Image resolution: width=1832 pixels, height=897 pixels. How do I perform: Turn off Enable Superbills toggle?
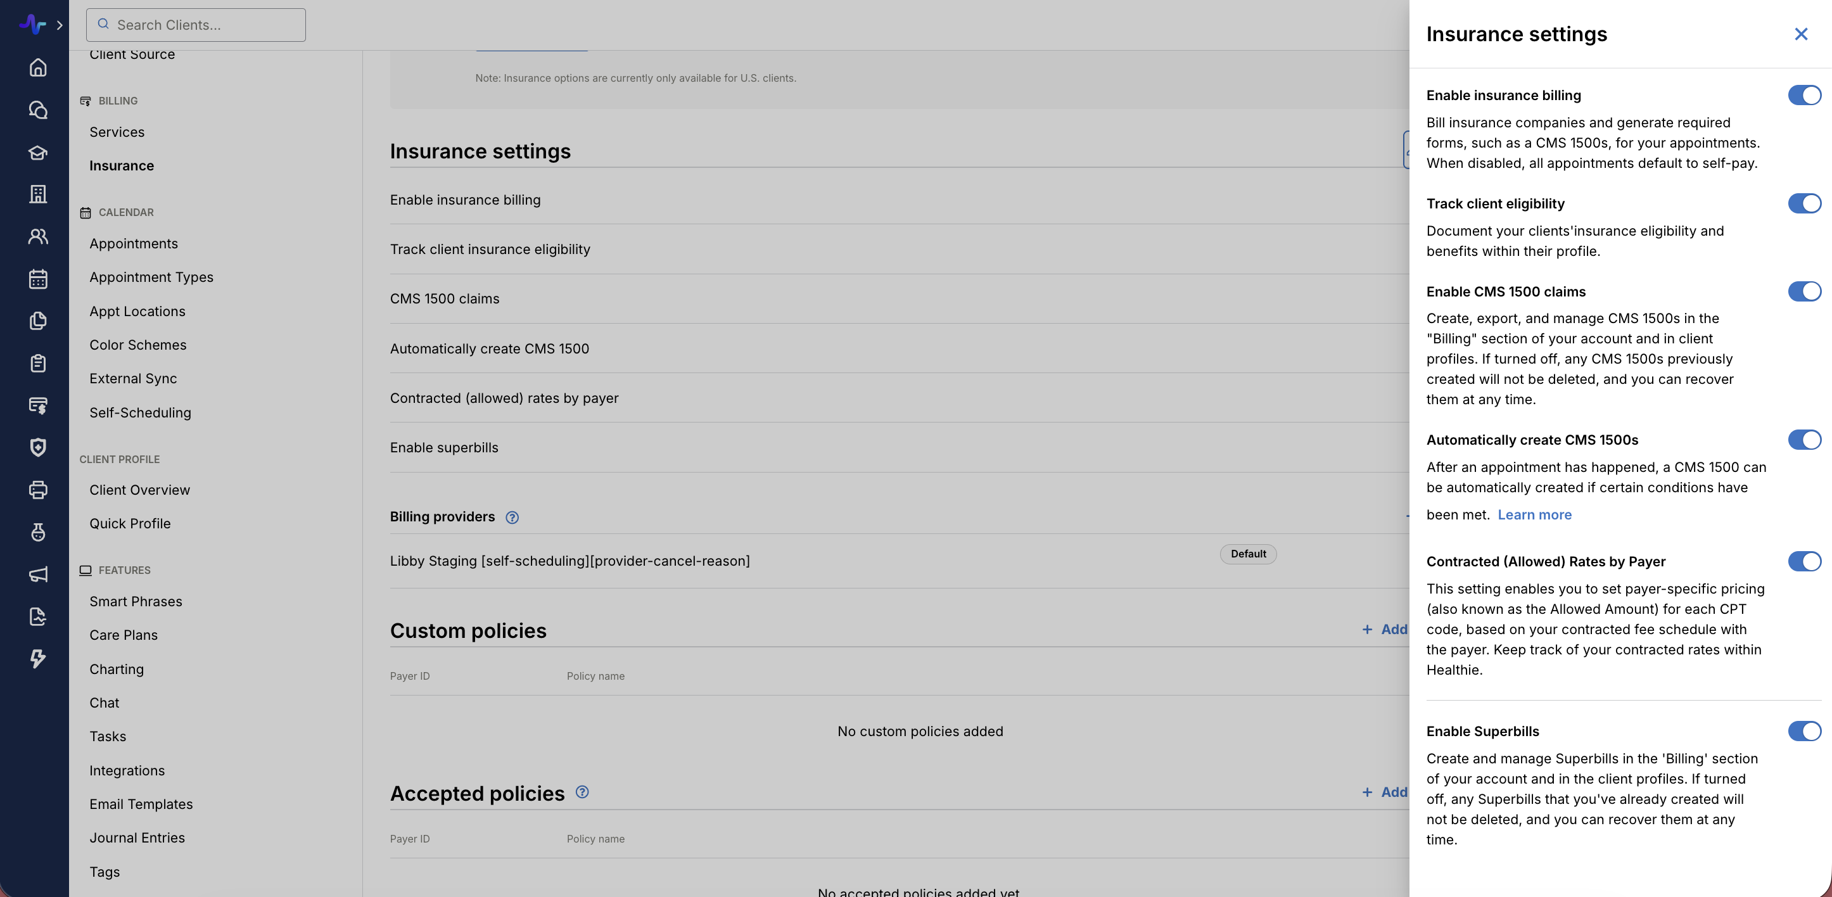(1803, 731)
